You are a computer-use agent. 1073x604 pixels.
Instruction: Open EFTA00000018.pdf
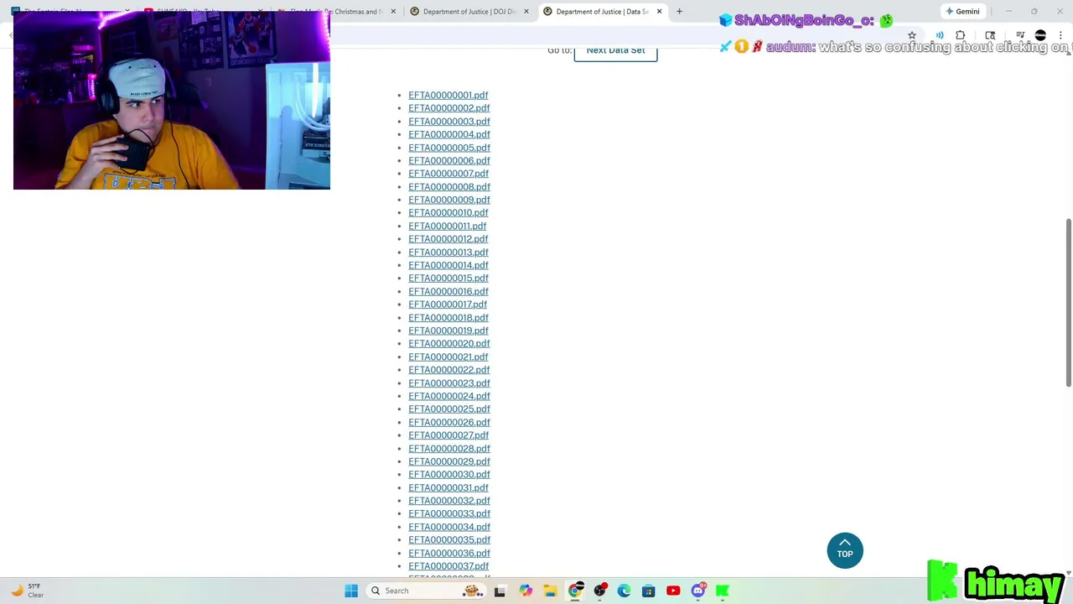(x=448, y=318)
